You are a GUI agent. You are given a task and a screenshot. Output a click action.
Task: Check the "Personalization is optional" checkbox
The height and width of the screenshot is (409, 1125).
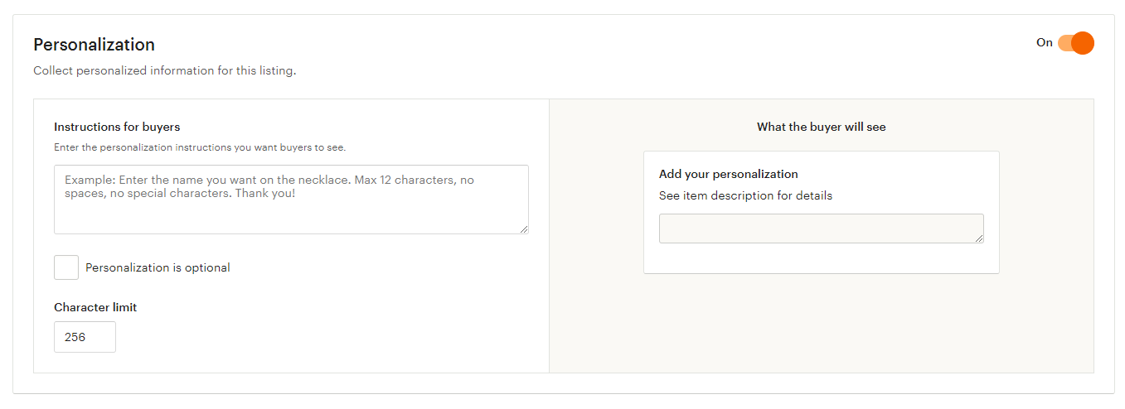pyautogui.click(x=66, y=267)
